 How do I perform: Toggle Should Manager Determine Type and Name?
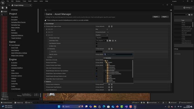pos(96,71)
